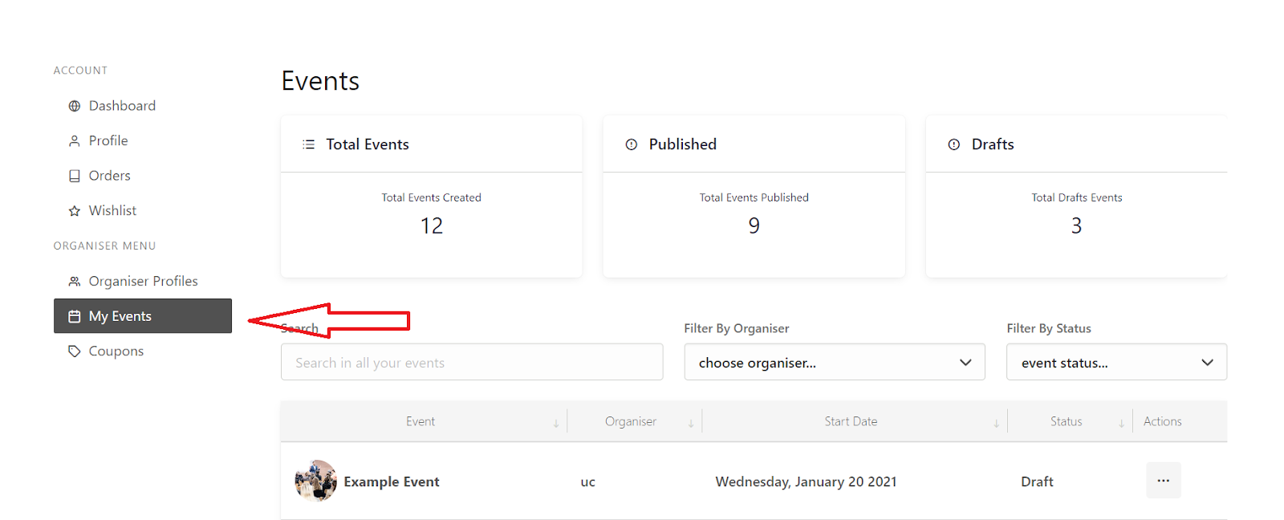
Task: Click the Coupons tag icon
Action: tap(75, 351)
